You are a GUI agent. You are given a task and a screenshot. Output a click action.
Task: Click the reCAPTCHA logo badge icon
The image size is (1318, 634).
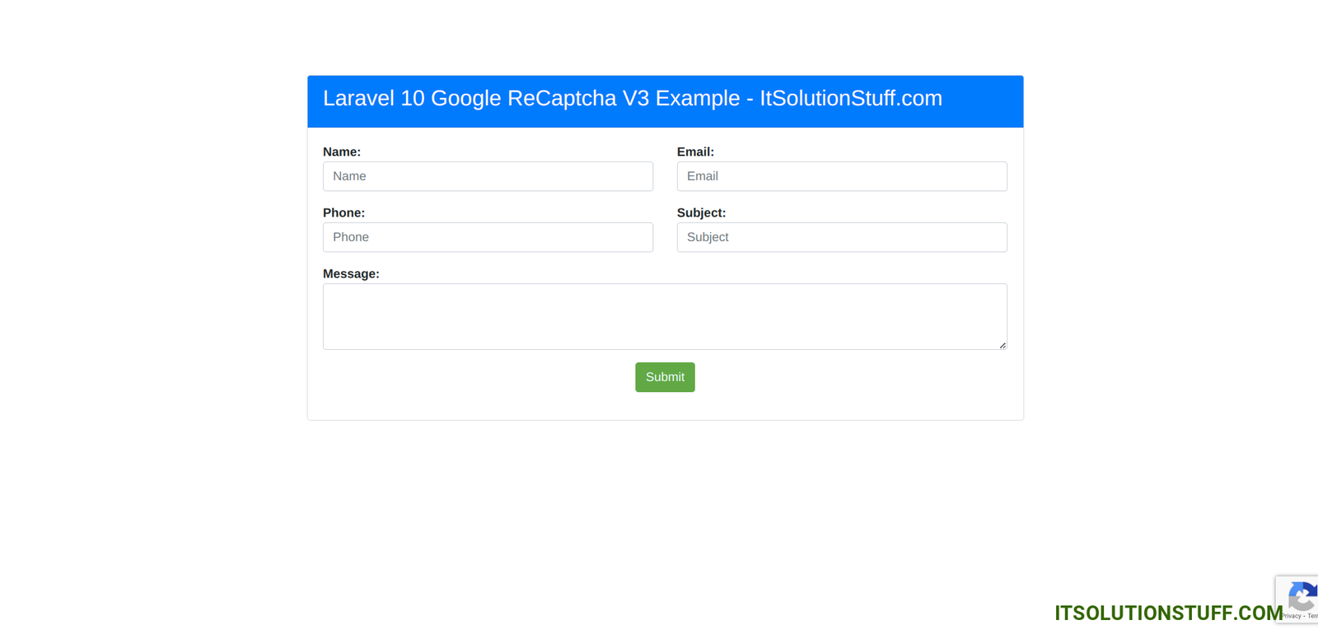pyautogui.click(x=1303, y=595)
